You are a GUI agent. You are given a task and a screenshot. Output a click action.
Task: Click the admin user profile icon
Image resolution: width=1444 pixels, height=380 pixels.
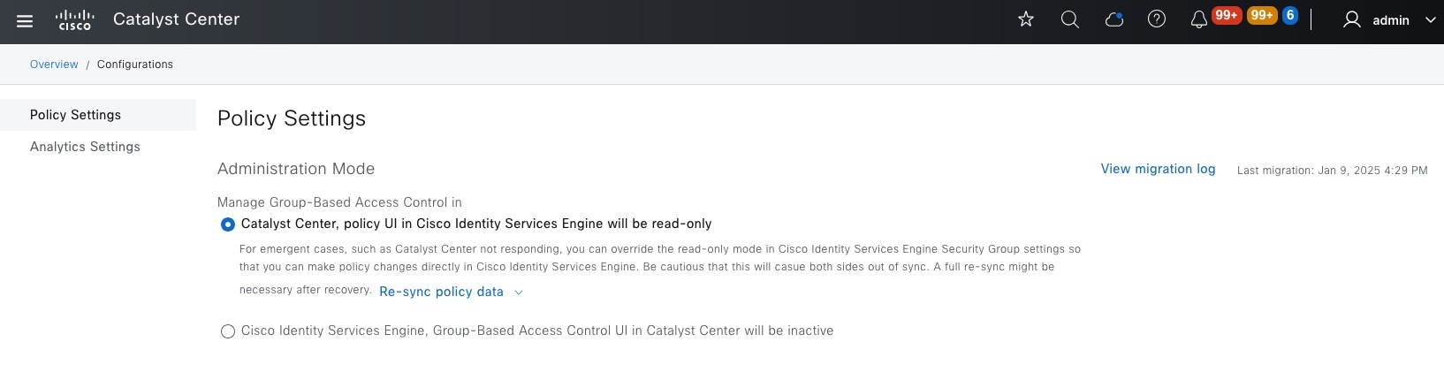1351,19
